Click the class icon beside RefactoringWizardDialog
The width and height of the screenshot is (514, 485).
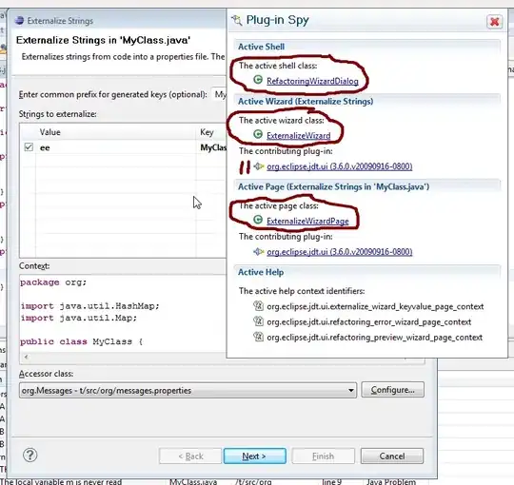click(x=258, y=80)
